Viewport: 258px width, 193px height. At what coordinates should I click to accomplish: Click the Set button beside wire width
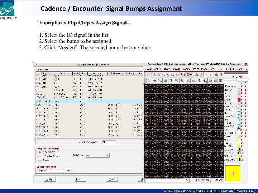[x=68, y=171]
